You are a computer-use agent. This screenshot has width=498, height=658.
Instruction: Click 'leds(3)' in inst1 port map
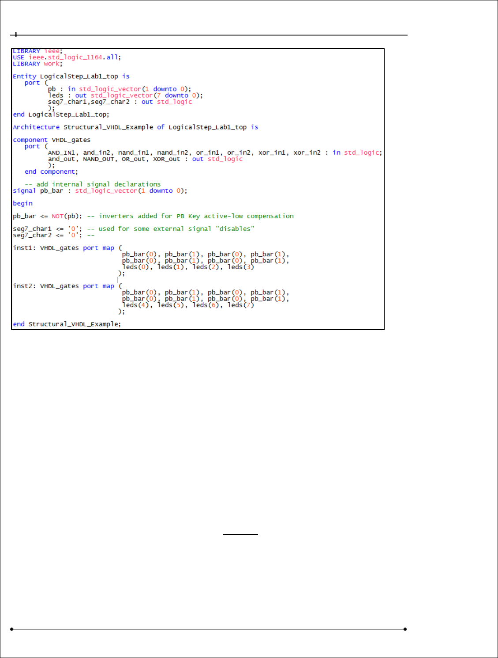click(x=241, y=267)
